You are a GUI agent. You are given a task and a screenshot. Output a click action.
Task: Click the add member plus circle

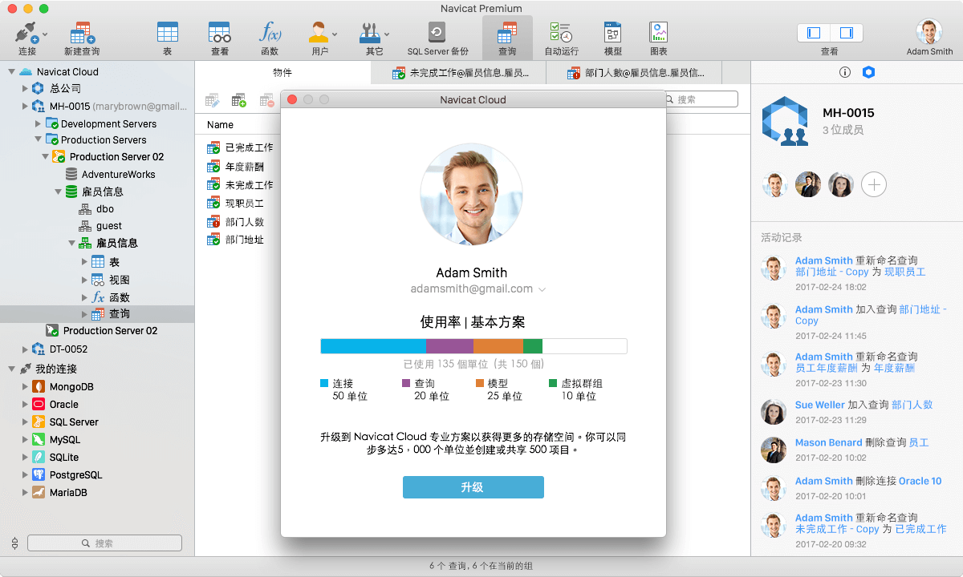pos(874,185)
